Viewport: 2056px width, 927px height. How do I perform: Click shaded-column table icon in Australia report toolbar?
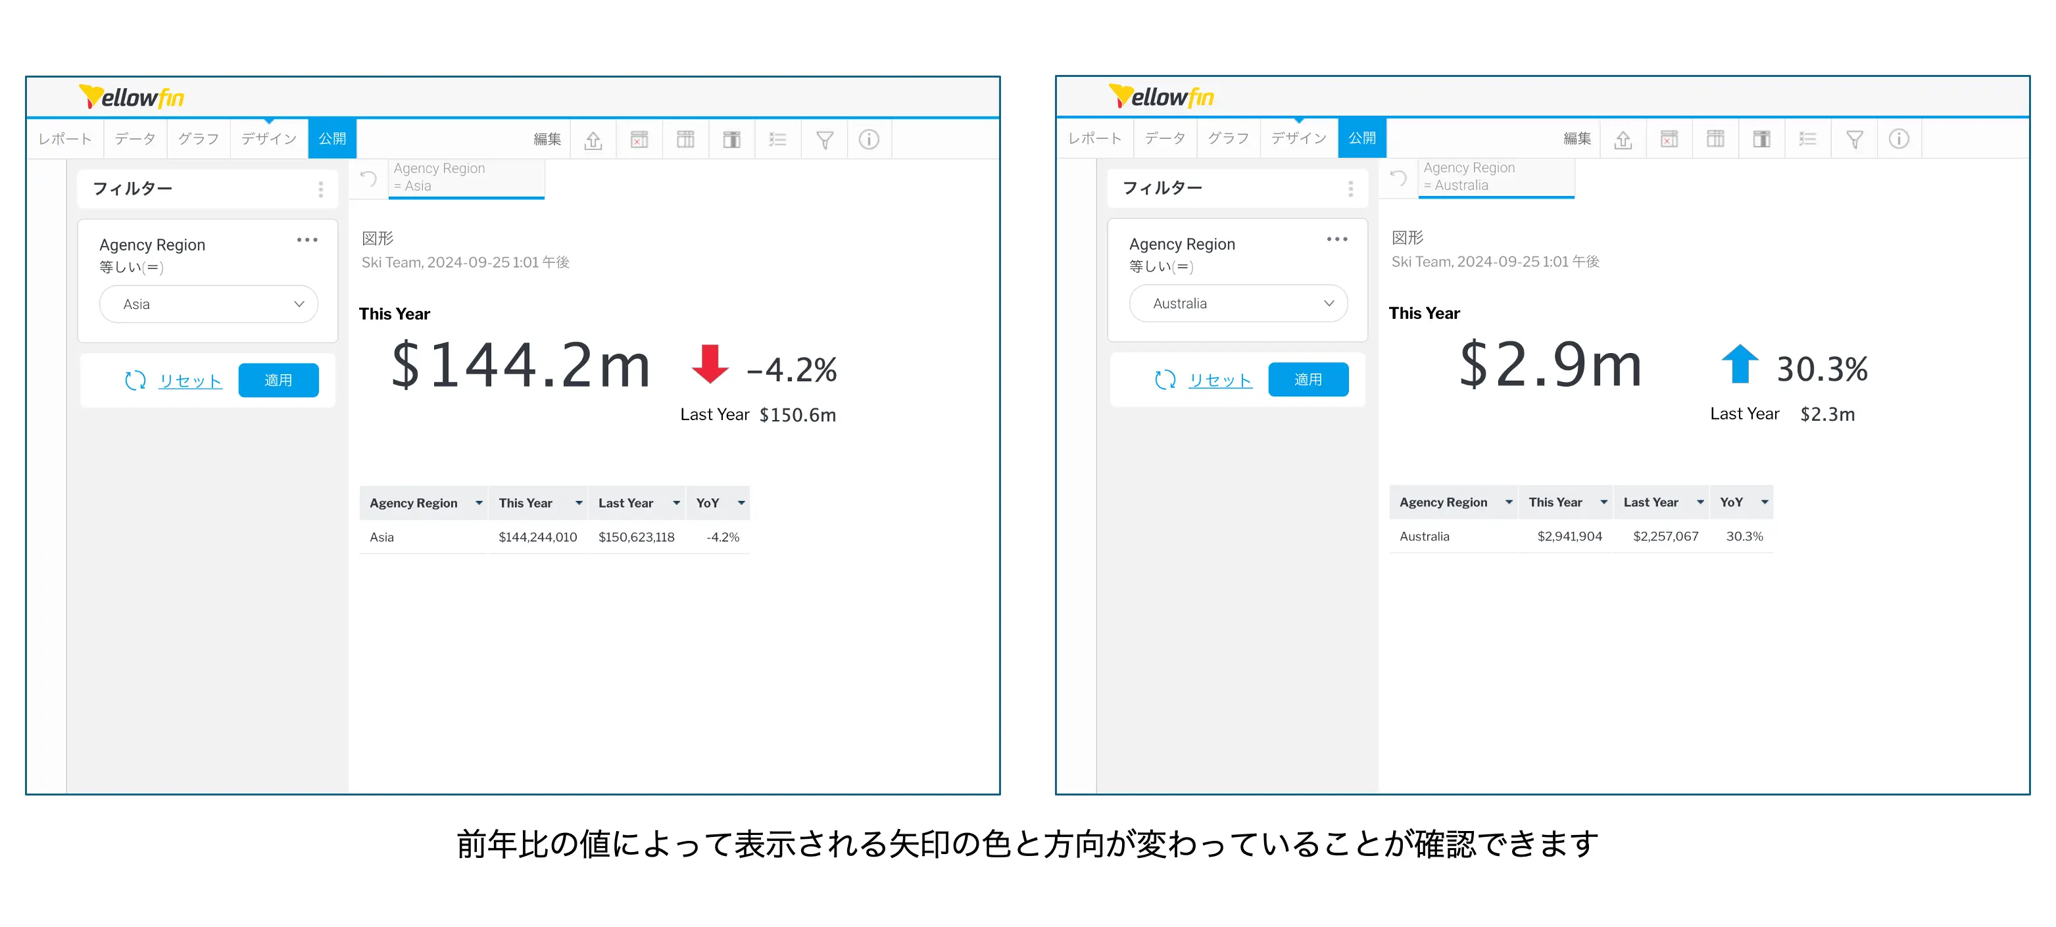point(1761,139)
